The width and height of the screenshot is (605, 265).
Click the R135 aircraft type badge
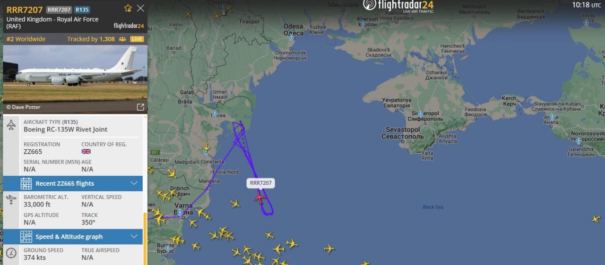tap(82, 9)
